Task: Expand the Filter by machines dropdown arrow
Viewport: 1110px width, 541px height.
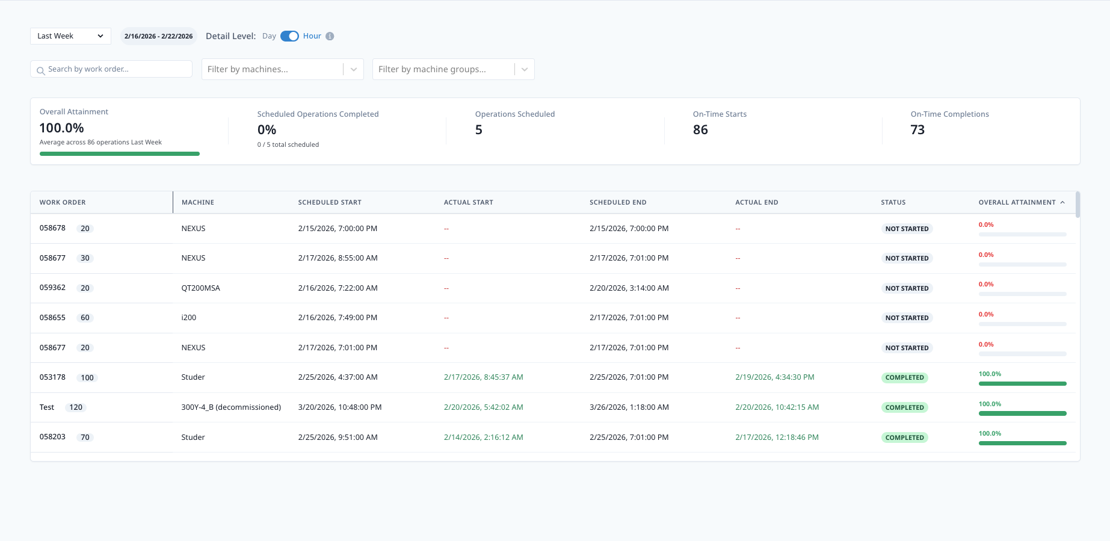Action: [354, 69]
